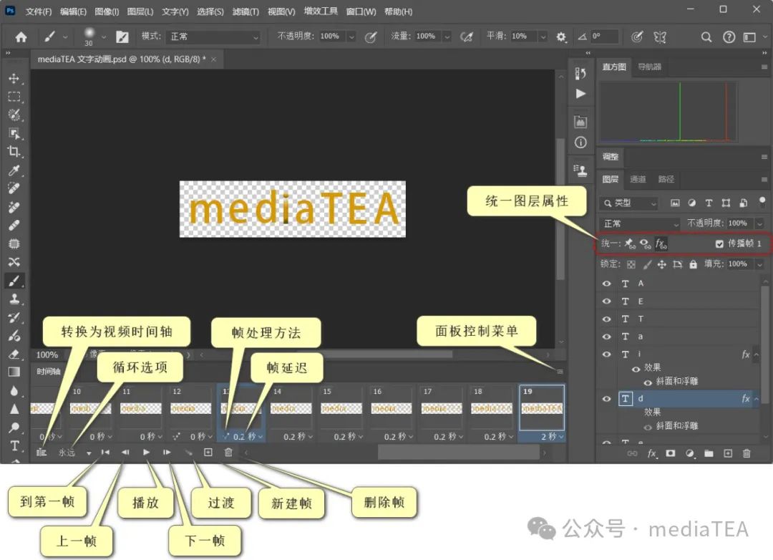Toggle unify layer position icon

pyautogui.click(x=630, y=243)
